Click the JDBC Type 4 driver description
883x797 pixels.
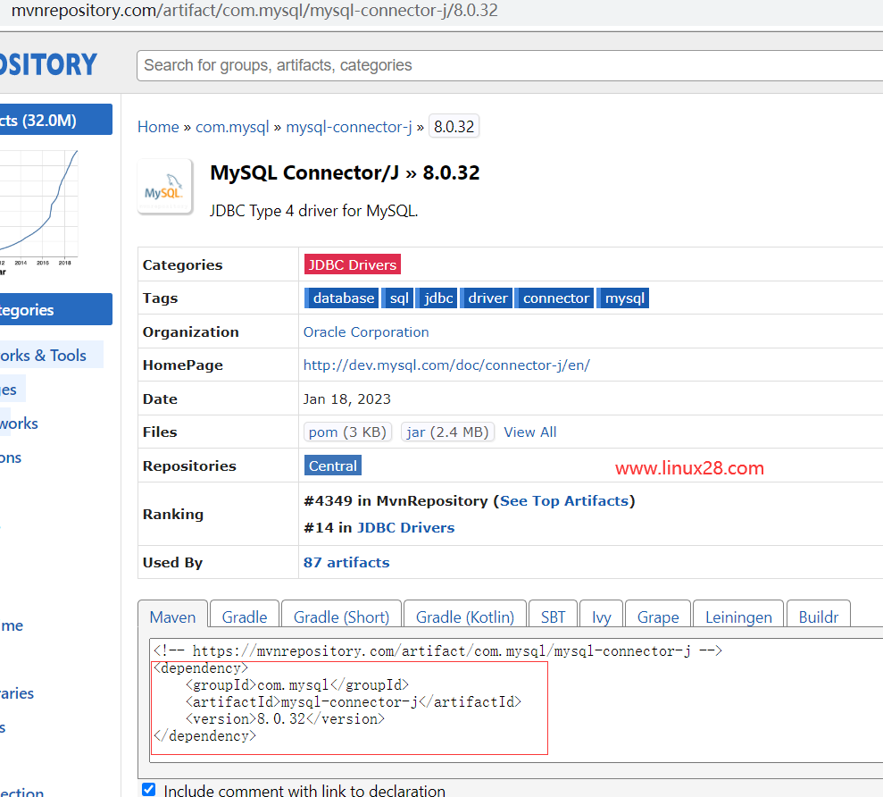[x=314, y=211]
